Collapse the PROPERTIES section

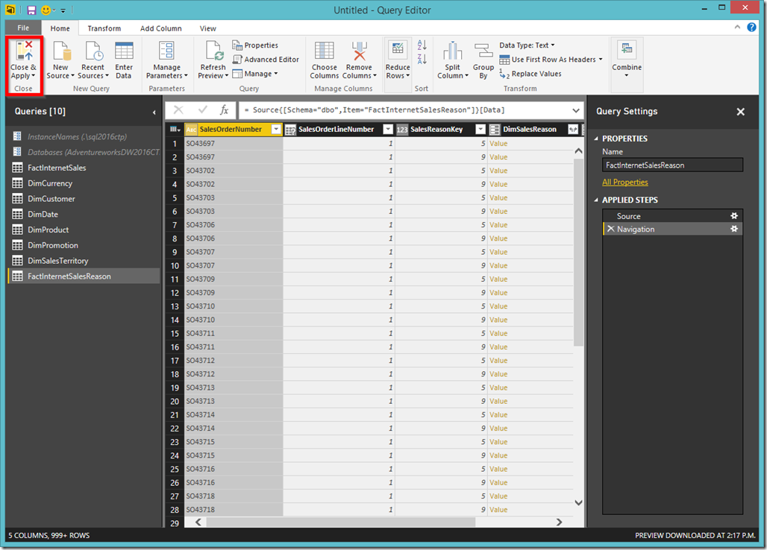[596, 139]
